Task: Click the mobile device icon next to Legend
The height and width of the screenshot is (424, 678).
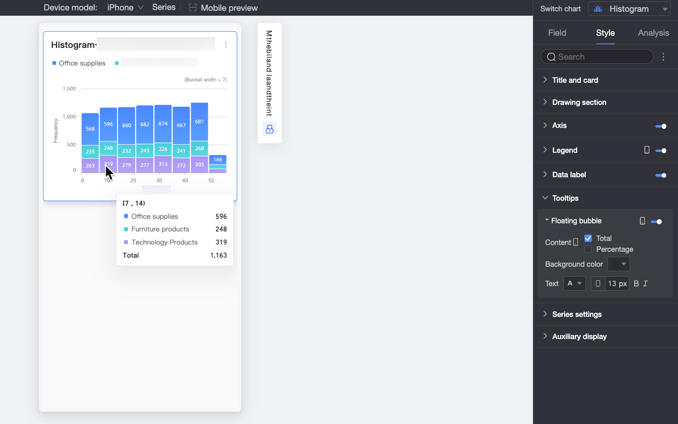Action: click(647, 150)
